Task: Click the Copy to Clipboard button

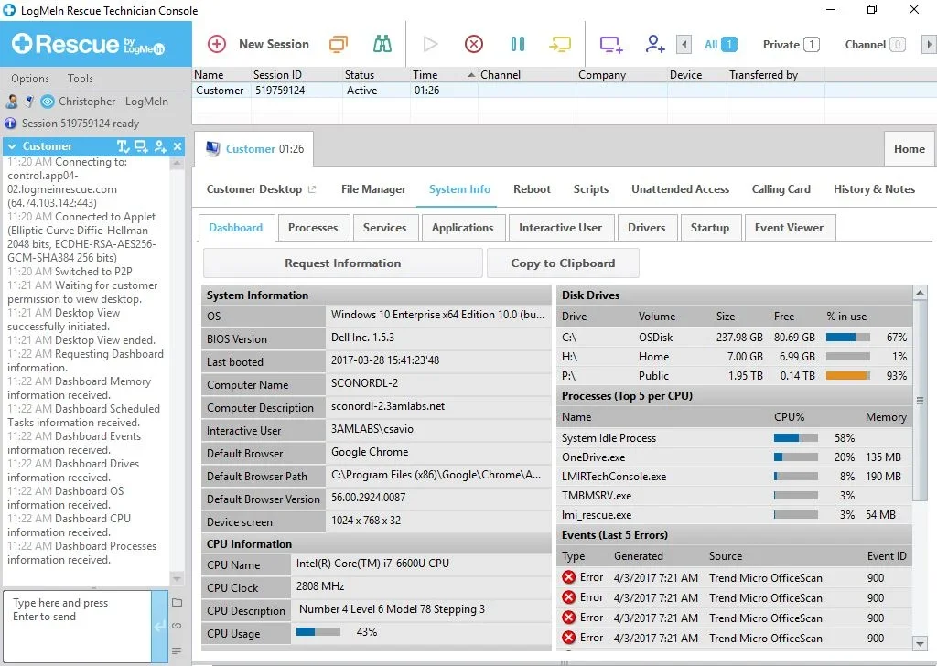Action: pos(563,263)
